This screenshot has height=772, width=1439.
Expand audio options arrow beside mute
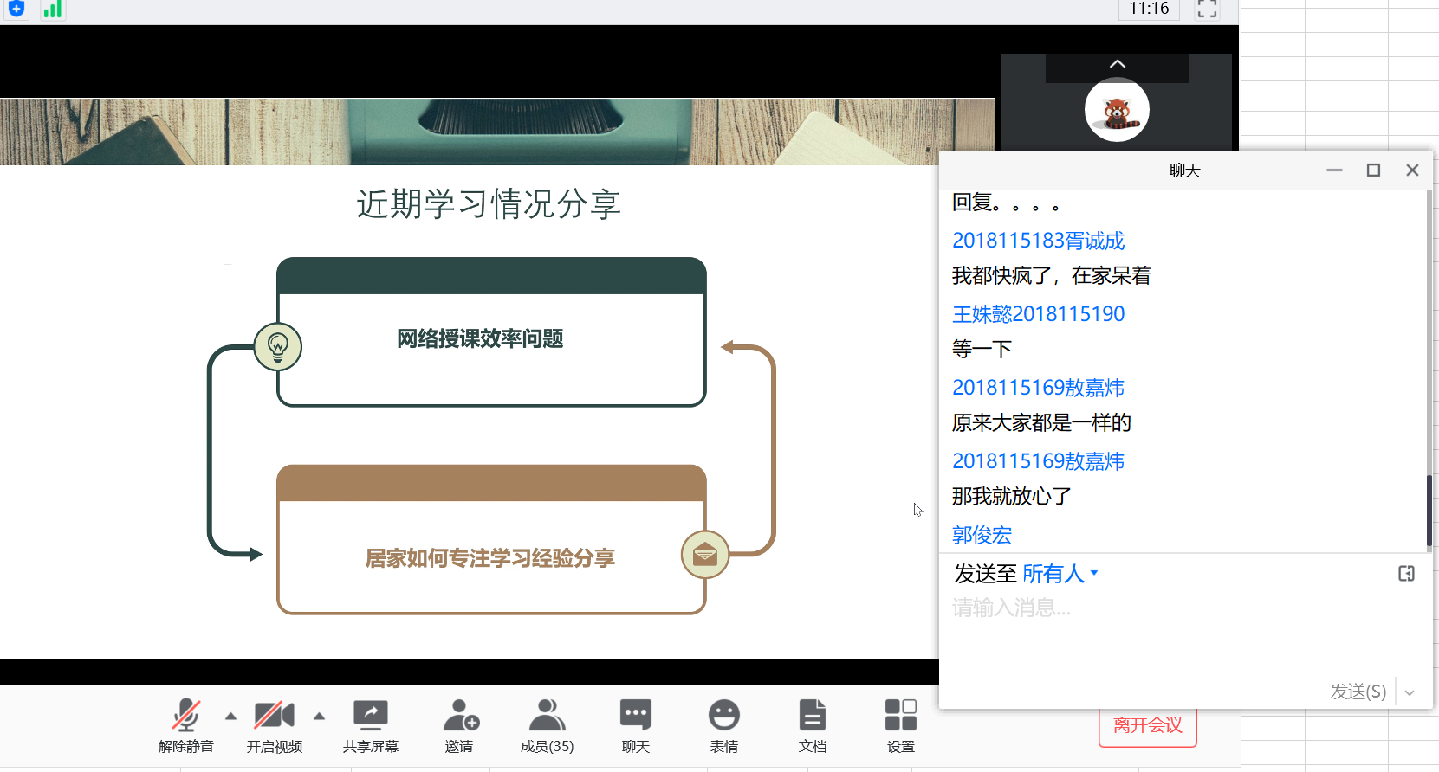[230, 716]
